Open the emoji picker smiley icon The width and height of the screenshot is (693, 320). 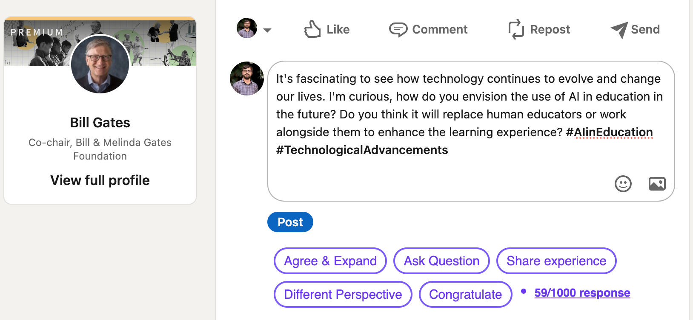coord(623,184)
